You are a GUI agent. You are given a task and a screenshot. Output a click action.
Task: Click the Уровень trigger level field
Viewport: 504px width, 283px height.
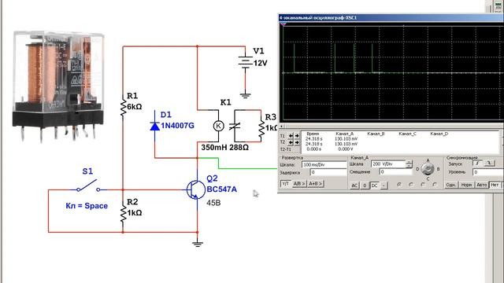(x=488, y=172)
